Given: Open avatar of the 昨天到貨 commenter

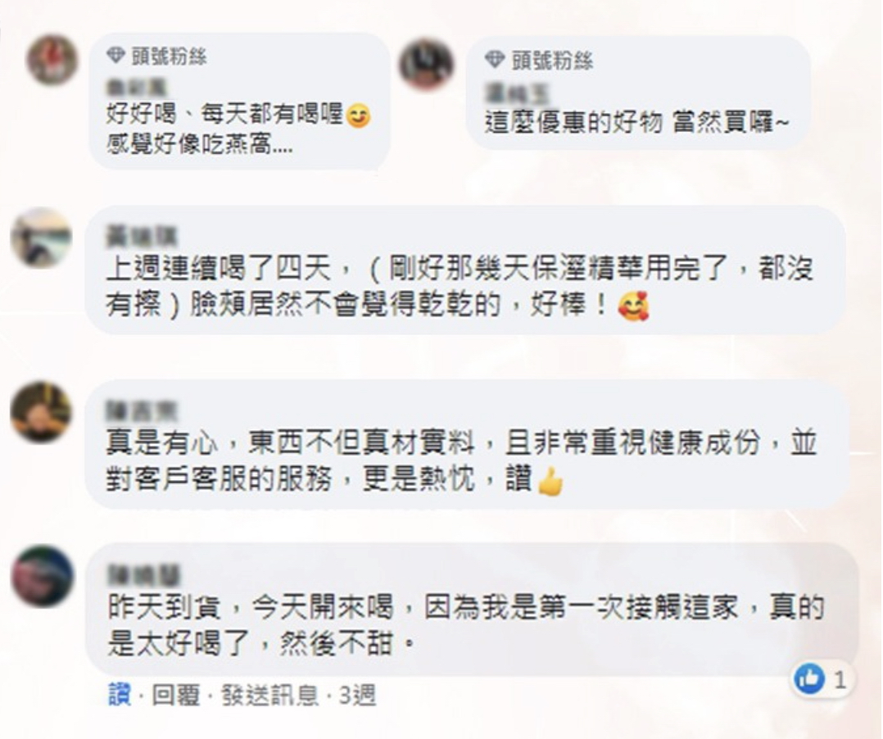Looking at the screenshot, I should pyautogui.click(x=43, y=576).
